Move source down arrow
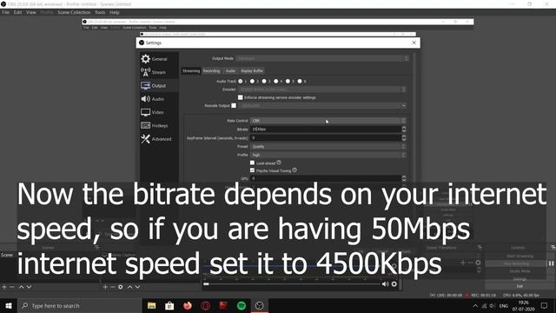This screenshot has height=313, width=556. tap(137, 287)
